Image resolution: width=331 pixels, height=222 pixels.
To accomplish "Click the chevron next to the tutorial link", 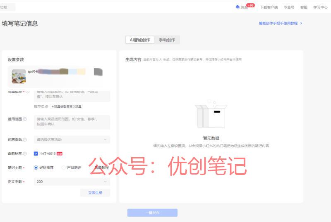I will point(301,23).
